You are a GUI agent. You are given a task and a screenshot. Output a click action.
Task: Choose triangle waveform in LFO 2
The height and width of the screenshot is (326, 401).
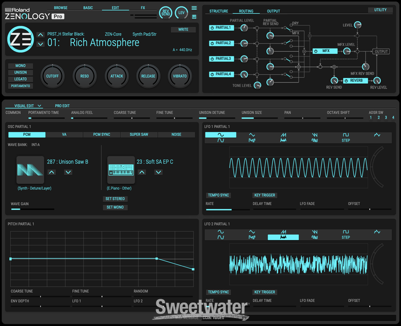(x=252, y=232)
